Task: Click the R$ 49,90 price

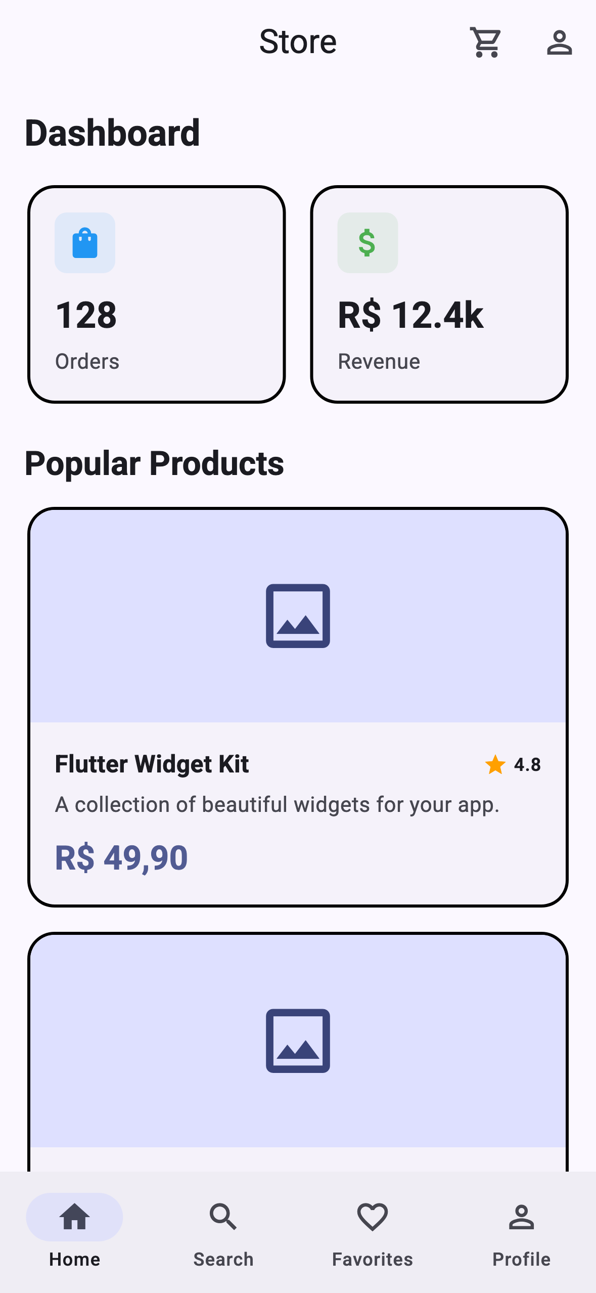Action: pos(121,858)
